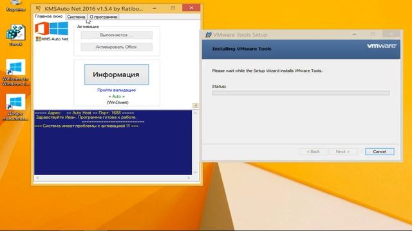Open the О программе tab
412x231 pixels.
point(104,17)
